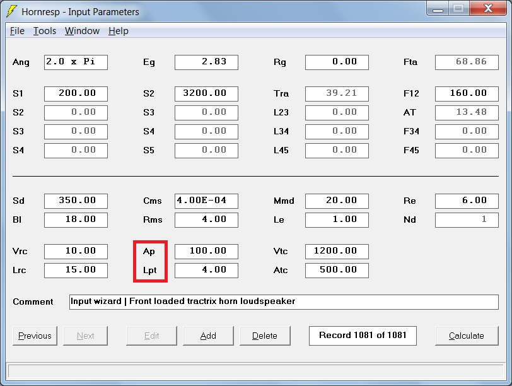512x386 pixels.
Task: Click the Comment label
Action: (33, 301)
